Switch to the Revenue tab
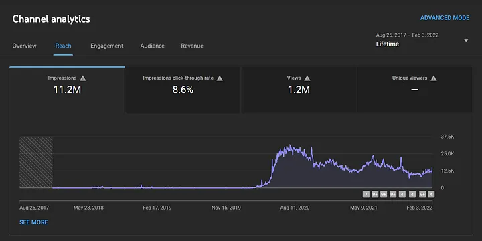 pyautogui.click(x=192, y=46)
